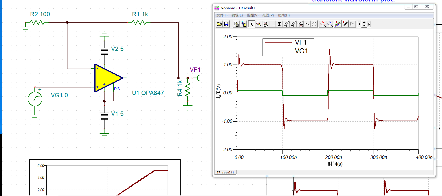Activate the zoom-in magnifier tool

tap(259, 24)
